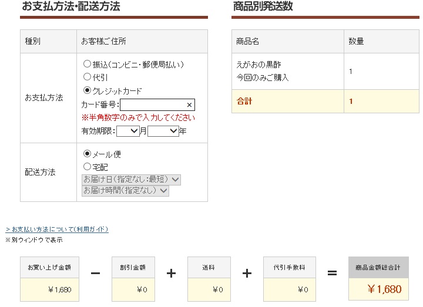Click the plus sign between 割引金額 and 送料
This screenshot has height=307, width=423.
(x=171, y=274)
